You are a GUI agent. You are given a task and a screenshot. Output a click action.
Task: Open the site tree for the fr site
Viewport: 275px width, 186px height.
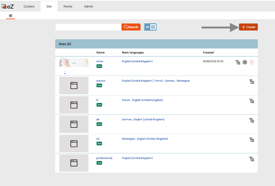point(252,101)
